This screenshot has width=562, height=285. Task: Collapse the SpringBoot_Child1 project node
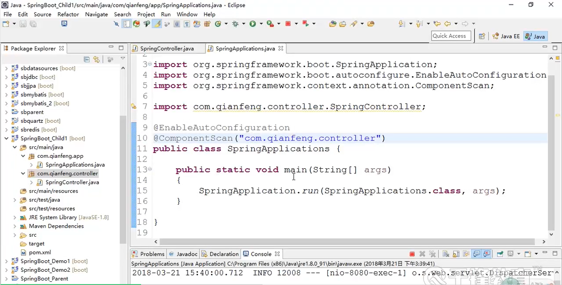pos(6,138)
